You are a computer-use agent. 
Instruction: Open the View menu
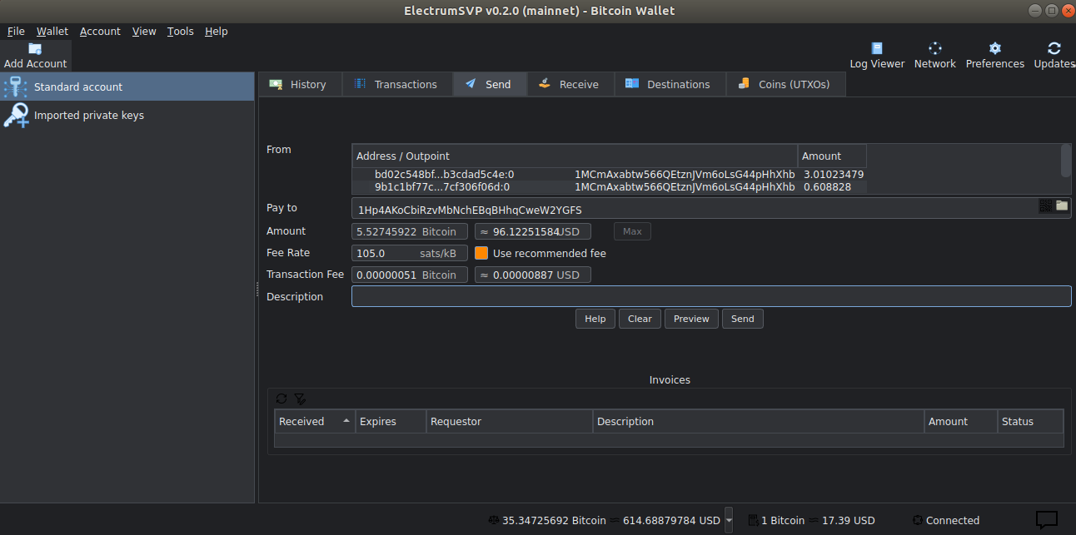tap(144, 31)
